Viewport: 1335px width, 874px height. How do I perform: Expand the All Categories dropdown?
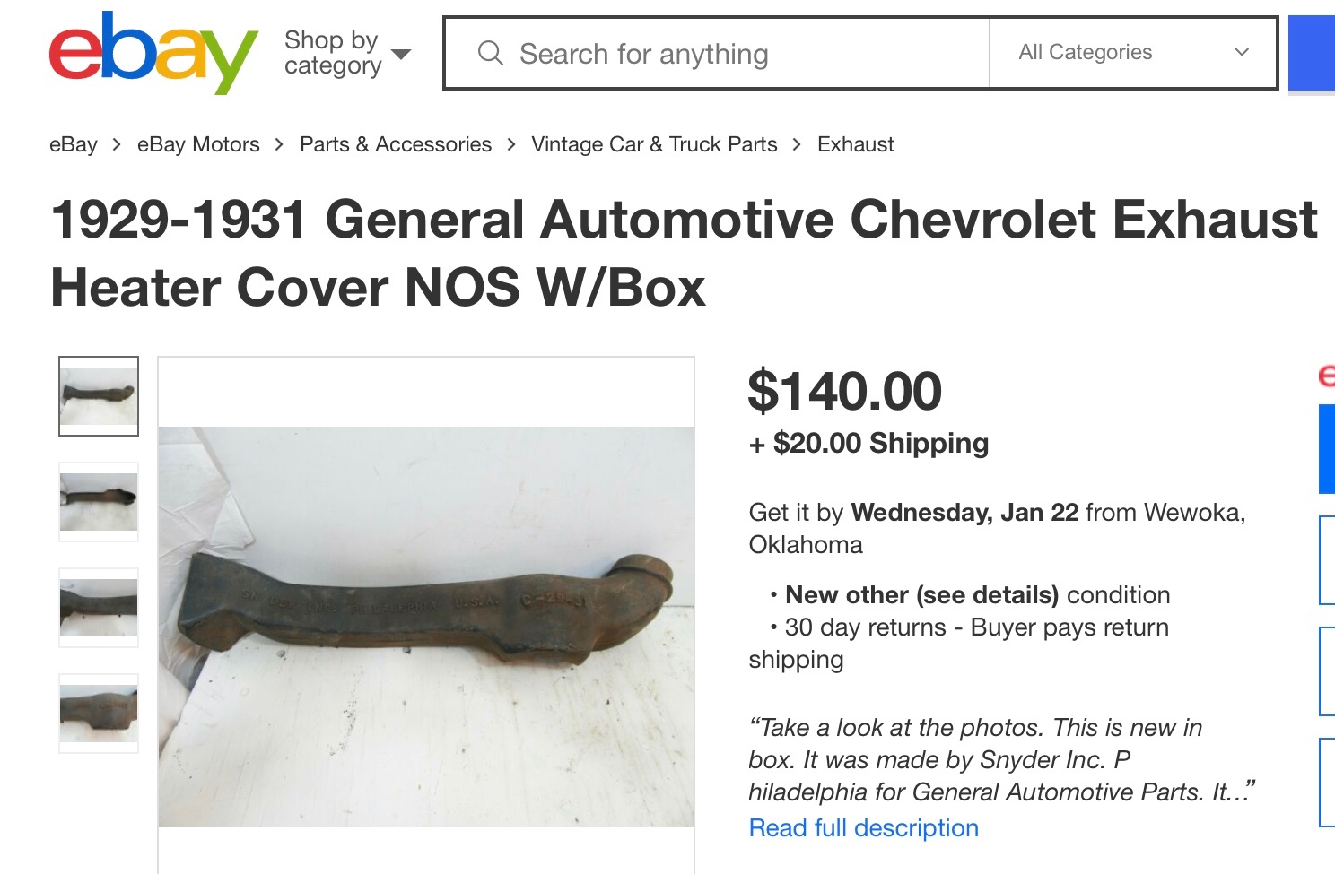coord(1133,53)
